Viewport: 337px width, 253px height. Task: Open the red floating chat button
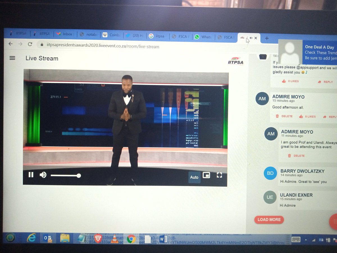point(334,222)
